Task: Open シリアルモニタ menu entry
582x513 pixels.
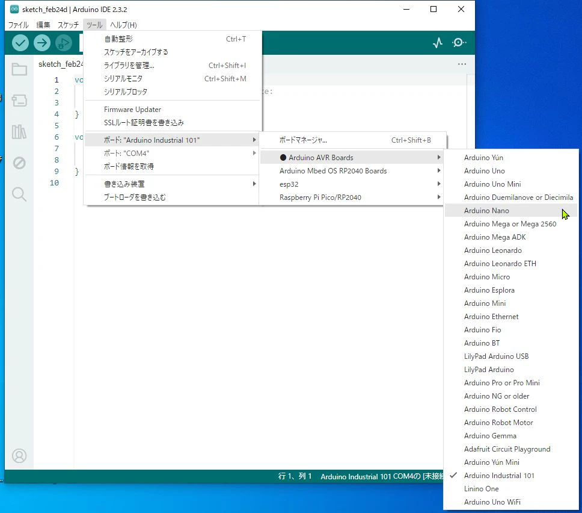Action: coord(173,79)
